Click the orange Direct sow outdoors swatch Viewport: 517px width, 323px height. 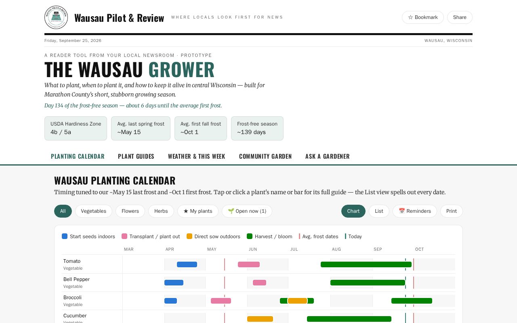click(189, 236)
